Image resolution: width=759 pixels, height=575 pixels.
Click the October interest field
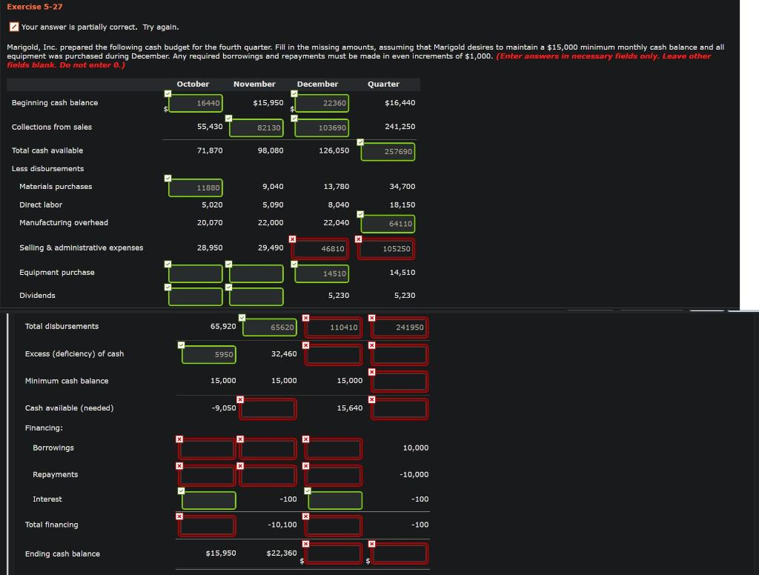209,500
